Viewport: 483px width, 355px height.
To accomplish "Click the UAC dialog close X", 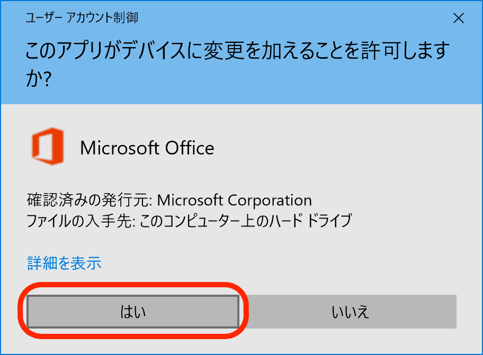I will click(459, 19).
